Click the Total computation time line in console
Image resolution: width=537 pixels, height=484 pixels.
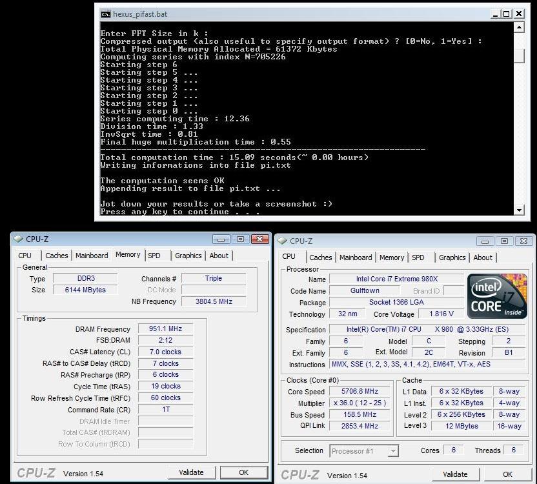click(234, 157)
